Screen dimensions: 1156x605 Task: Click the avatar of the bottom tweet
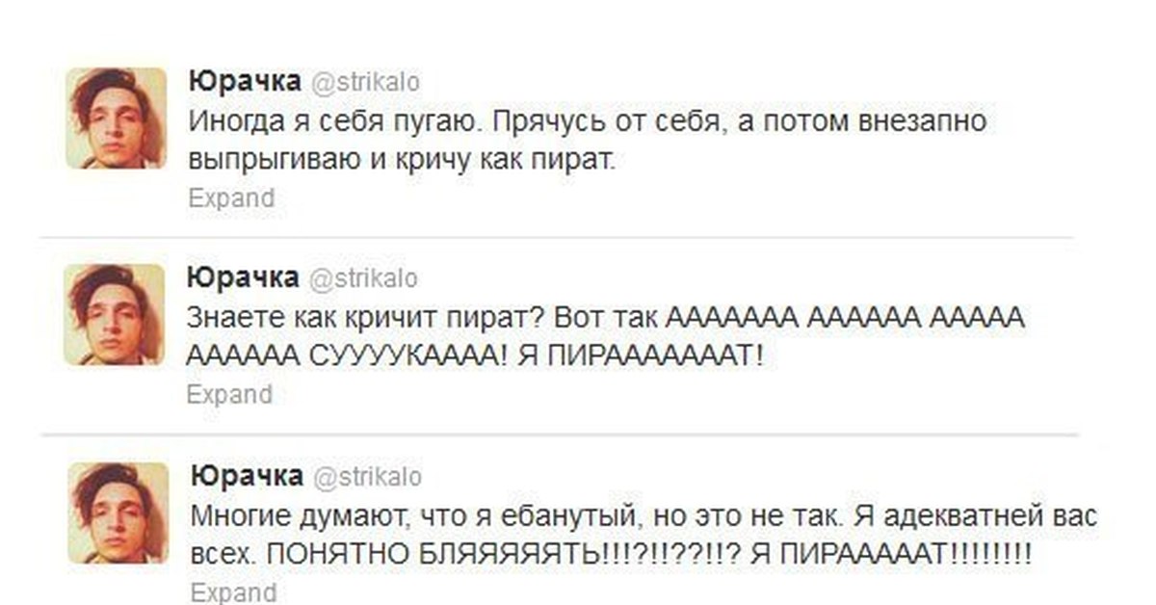click(x=118, y=513)
